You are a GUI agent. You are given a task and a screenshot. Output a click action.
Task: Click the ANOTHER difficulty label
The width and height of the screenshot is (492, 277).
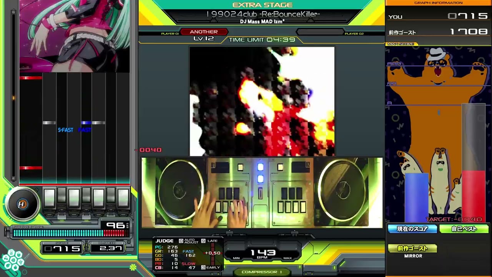203,32
